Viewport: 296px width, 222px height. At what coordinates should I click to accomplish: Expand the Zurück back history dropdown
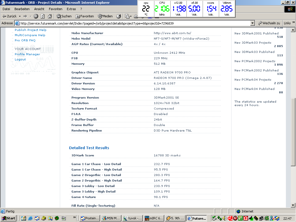[20, 16]
